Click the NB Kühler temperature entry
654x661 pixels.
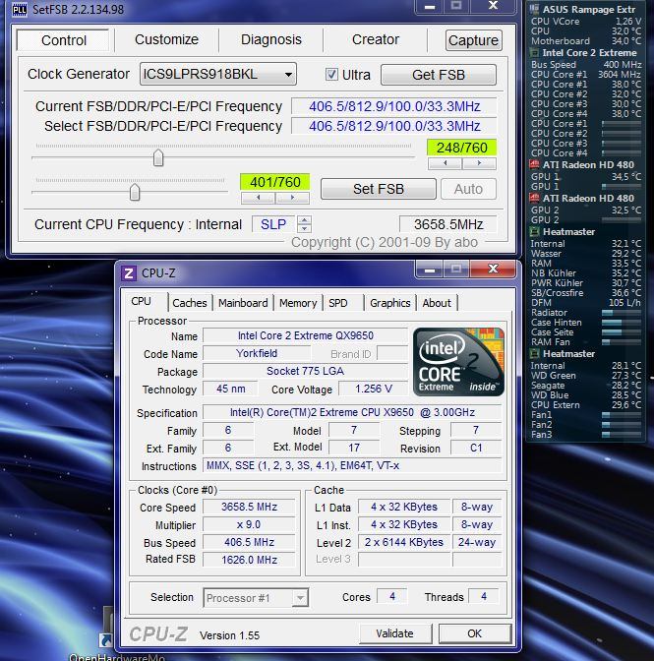tap(586, 273)
